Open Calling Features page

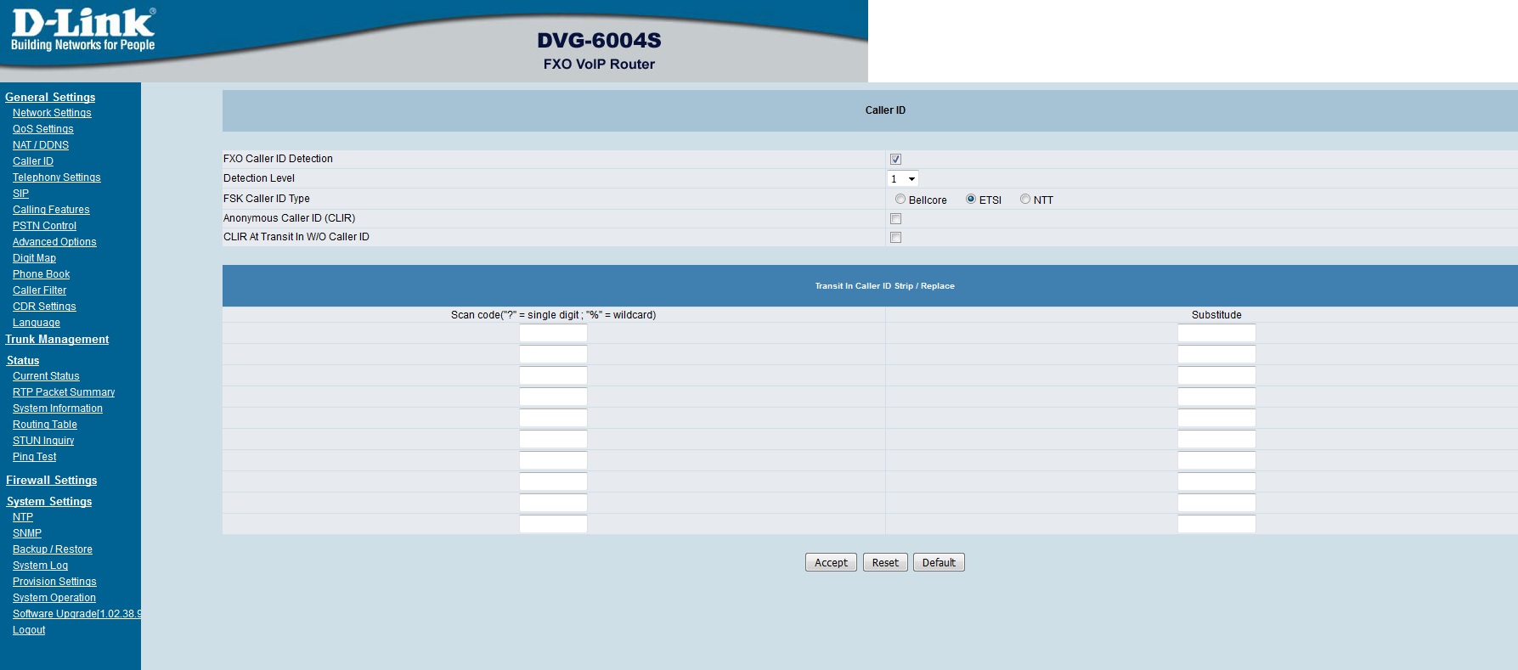point(51,210)
